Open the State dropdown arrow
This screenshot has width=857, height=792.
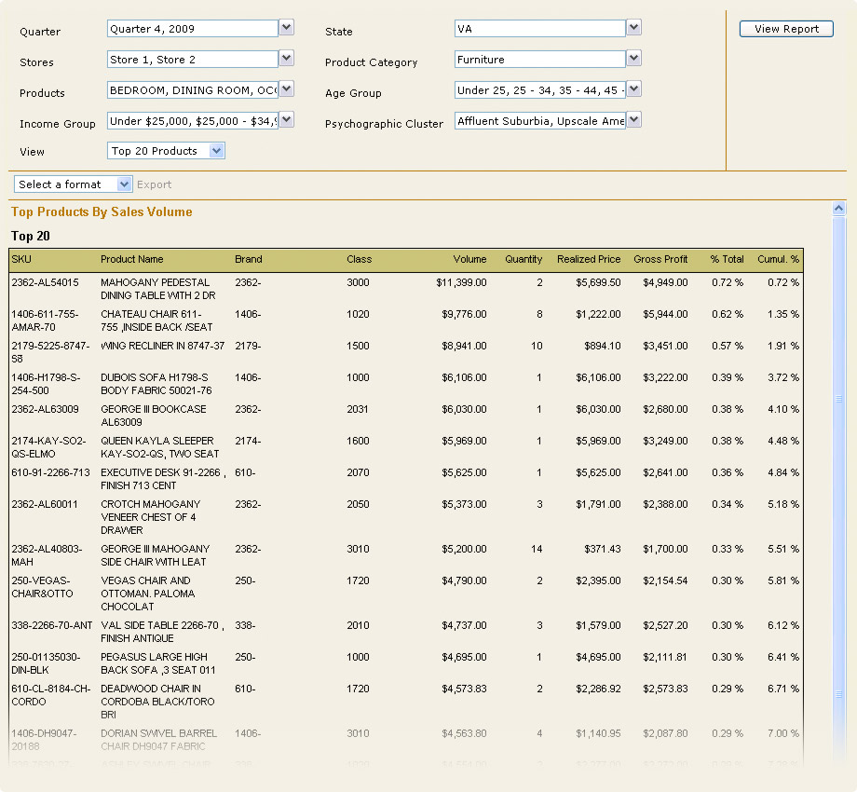[633, 28]
